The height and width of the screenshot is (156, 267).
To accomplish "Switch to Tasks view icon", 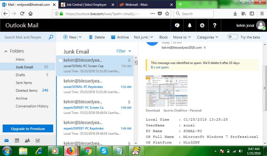I will (38, 141).
